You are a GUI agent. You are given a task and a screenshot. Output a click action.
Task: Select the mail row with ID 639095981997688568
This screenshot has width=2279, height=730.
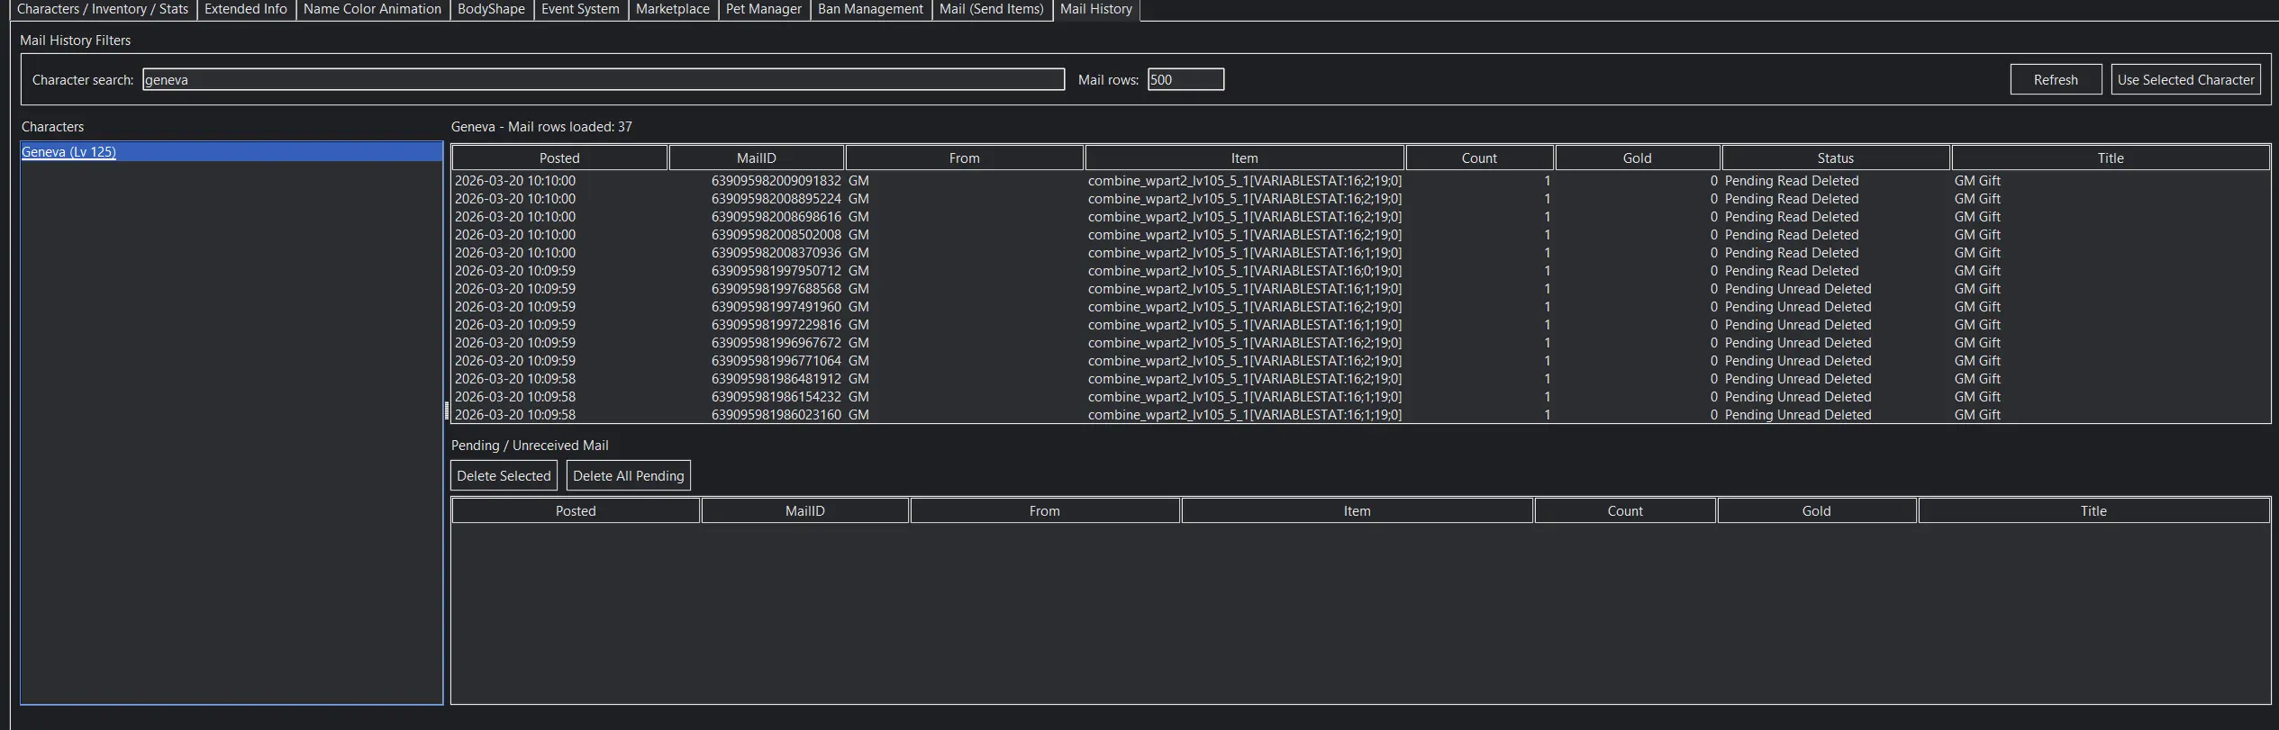[1360, 289]
